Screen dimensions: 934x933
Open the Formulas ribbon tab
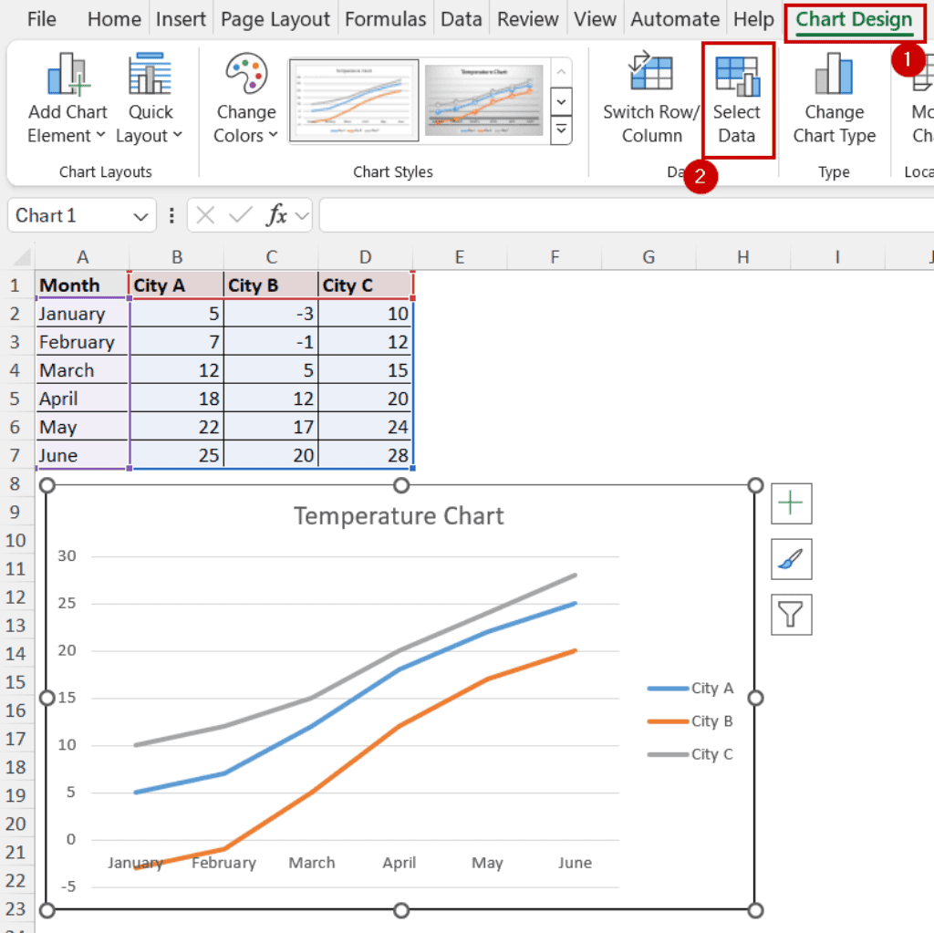(x=385, y=18)
